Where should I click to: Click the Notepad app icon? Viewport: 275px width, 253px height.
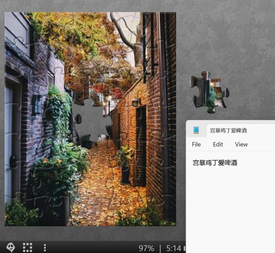[x=196, y=130]
